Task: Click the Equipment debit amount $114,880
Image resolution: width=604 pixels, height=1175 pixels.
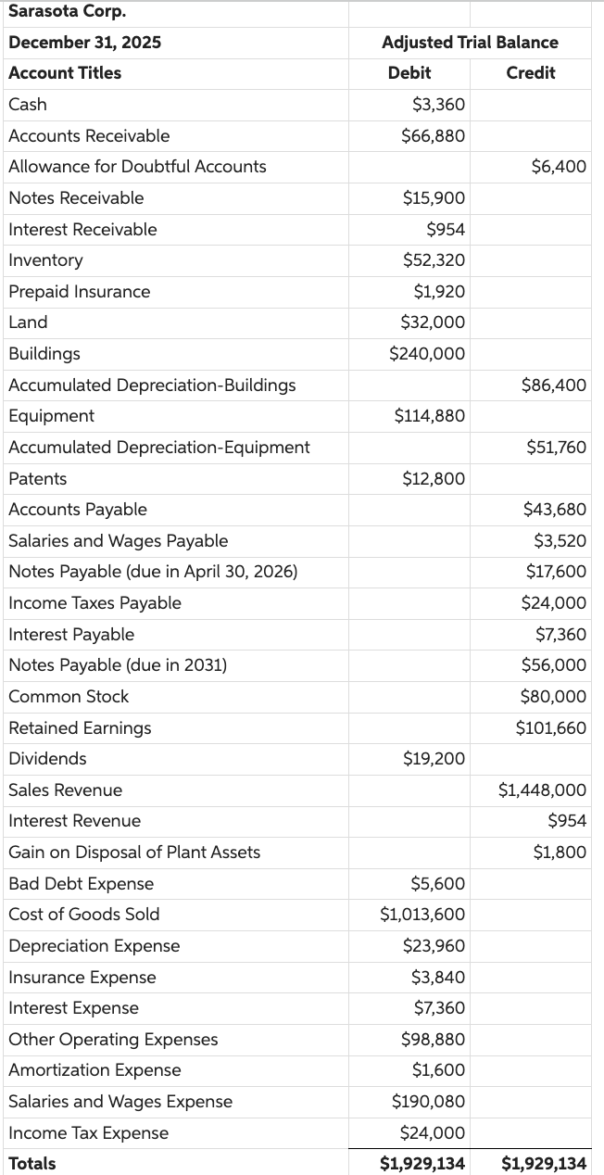Action: coord(429,416)
